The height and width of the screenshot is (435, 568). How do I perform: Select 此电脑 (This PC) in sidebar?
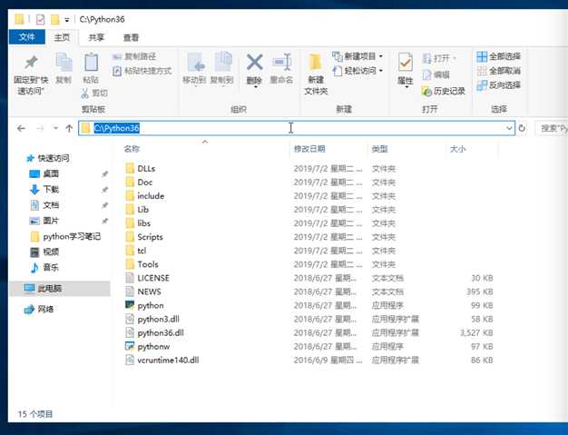click(x=60, y=289)
